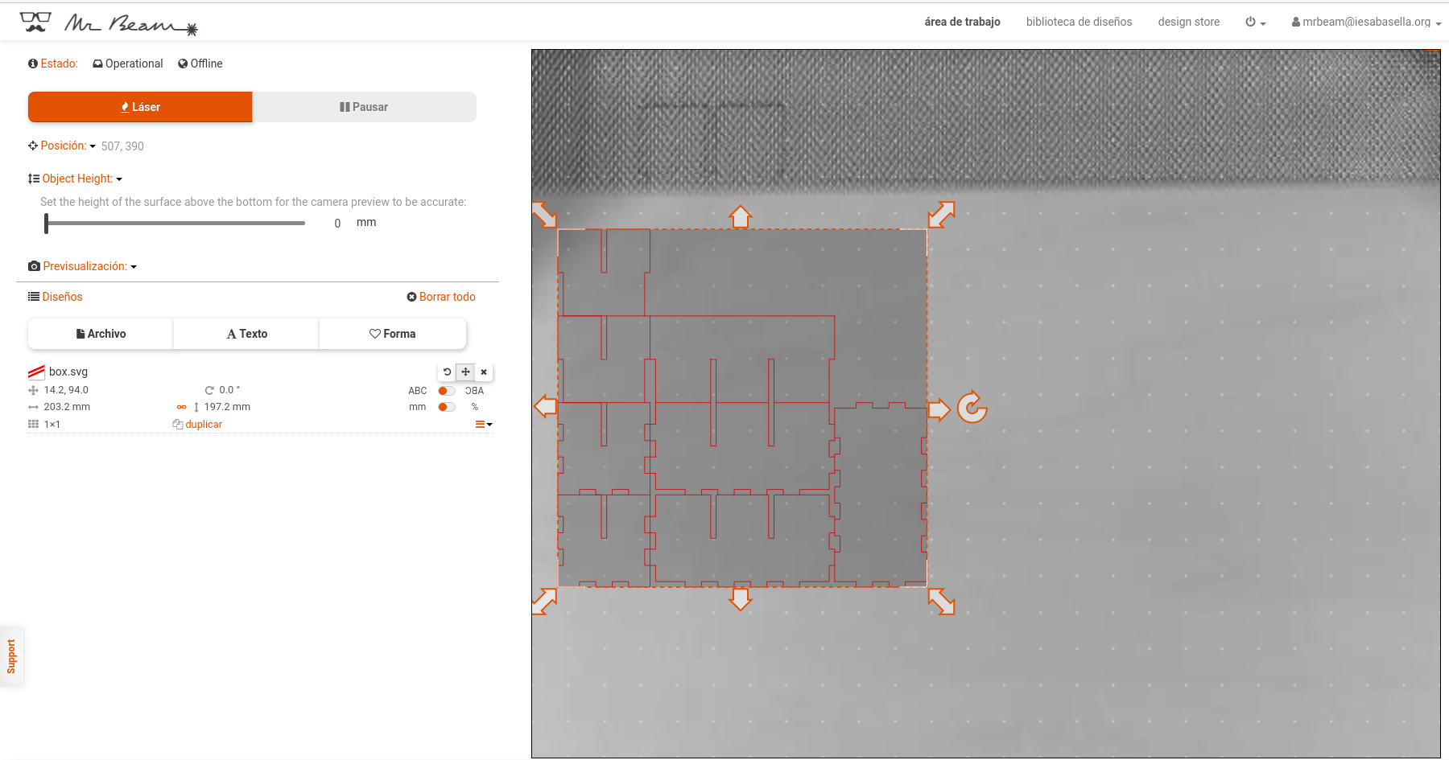Click the left resize arrow on the design
1449x760 pixels.
[546, 407]
